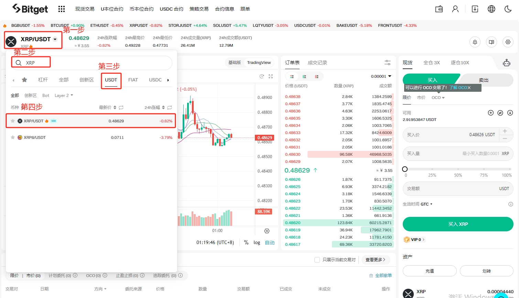Click the amount slider handle at 0
The width and height of the screenshot is (519, 298).
click(x=405, y=169)
